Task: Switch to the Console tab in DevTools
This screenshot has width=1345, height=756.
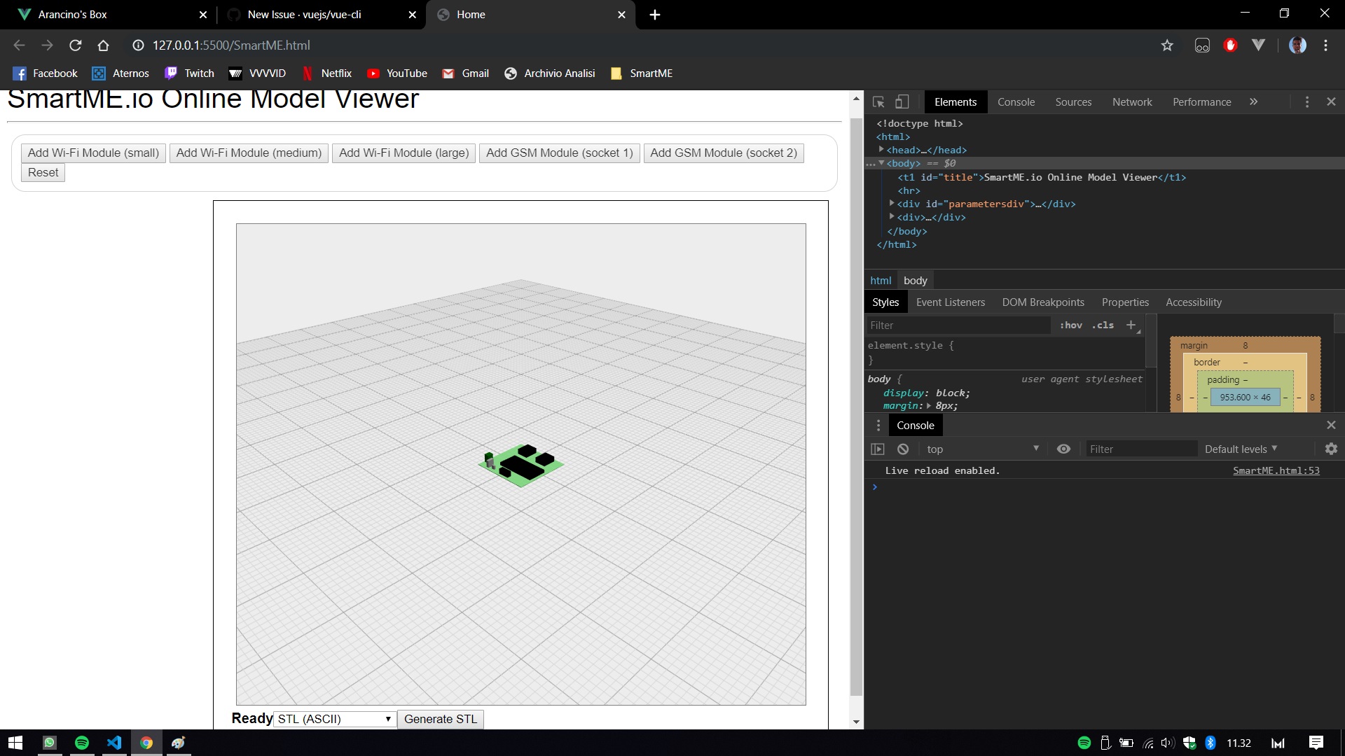Action: (1016, 102)
